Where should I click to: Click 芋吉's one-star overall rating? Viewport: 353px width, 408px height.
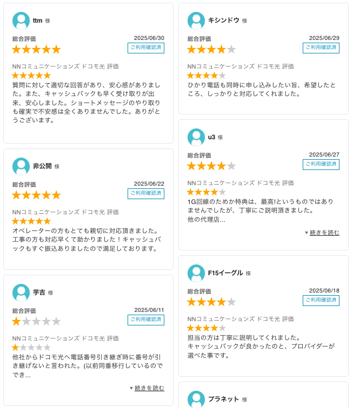click(x=36, y=321)
